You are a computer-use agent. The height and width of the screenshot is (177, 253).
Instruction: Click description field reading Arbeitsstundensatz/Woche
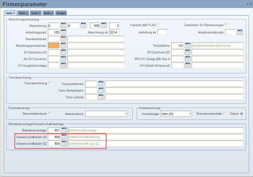(217, 46)
